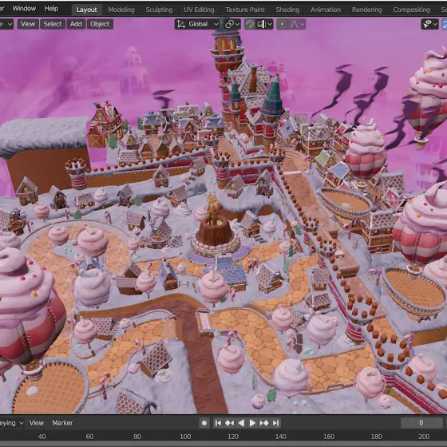Open the Keying dropdown in the timeline

11,423
